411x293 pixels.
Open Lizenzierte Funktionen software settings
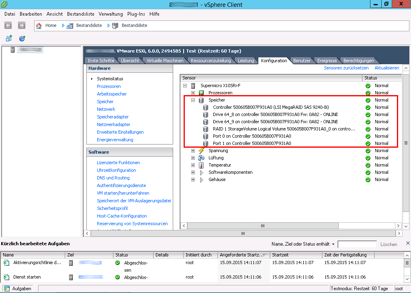[118, 163]
